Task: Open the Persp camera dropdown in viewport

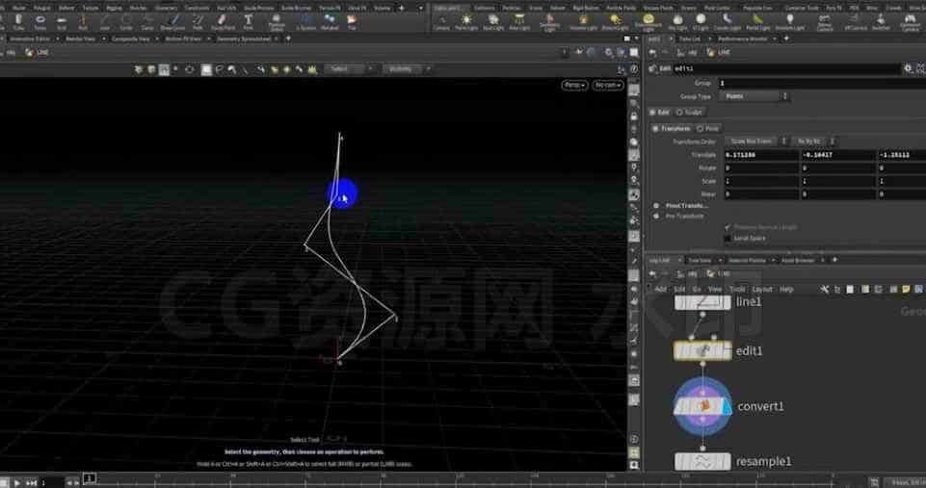Action: tap(574, 85)
